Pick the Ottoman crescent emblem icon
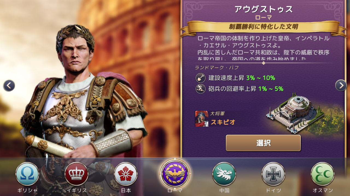This screenshot has height=196, width=350. (323, 174)
